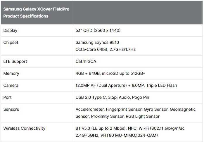This screenshot has height=142, width=204.
Task: Click the Proximity Sensor, RGB Light Sensor line
Action: click(117, 116)
